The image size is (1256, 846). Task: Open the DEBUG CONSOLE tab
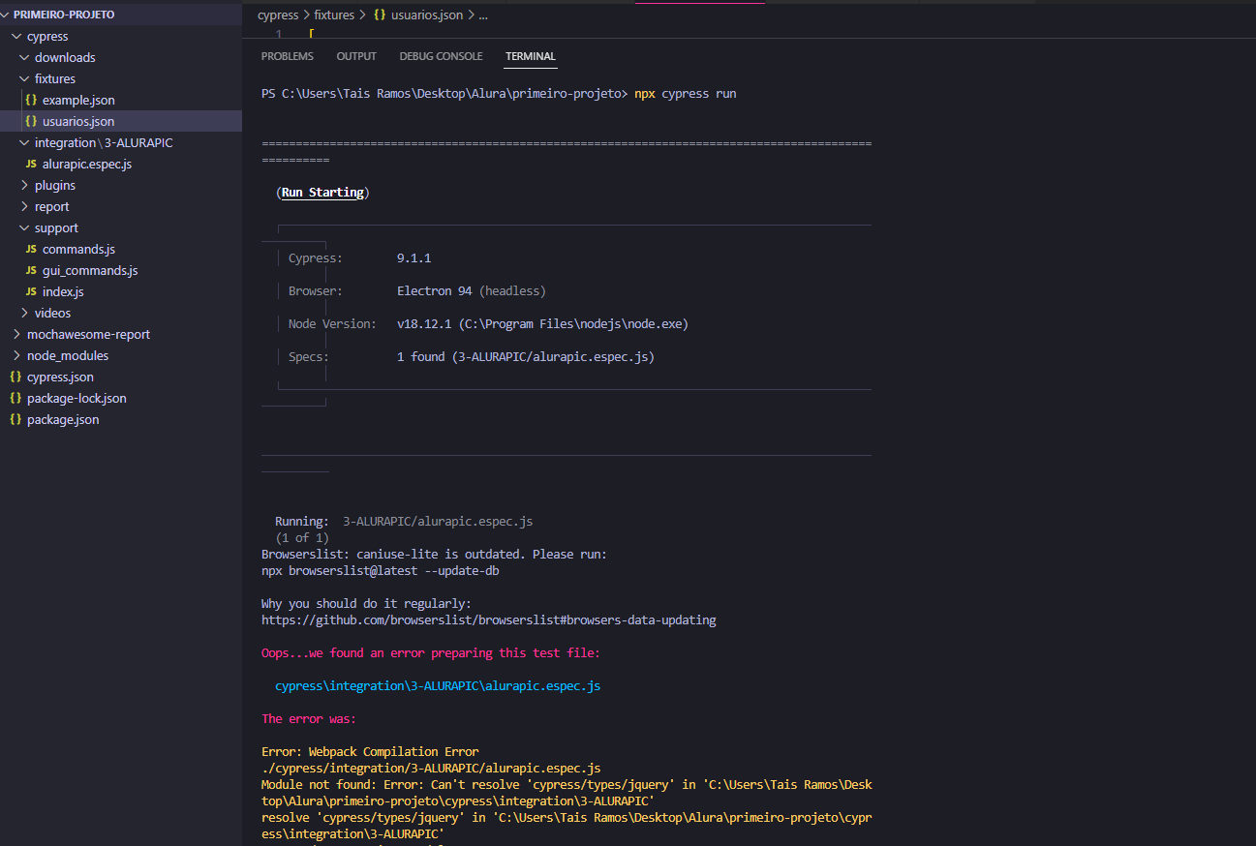[x=441, y=56]
